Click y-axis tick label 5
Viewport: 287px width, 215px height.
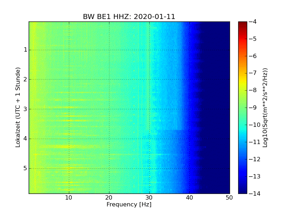25,168
